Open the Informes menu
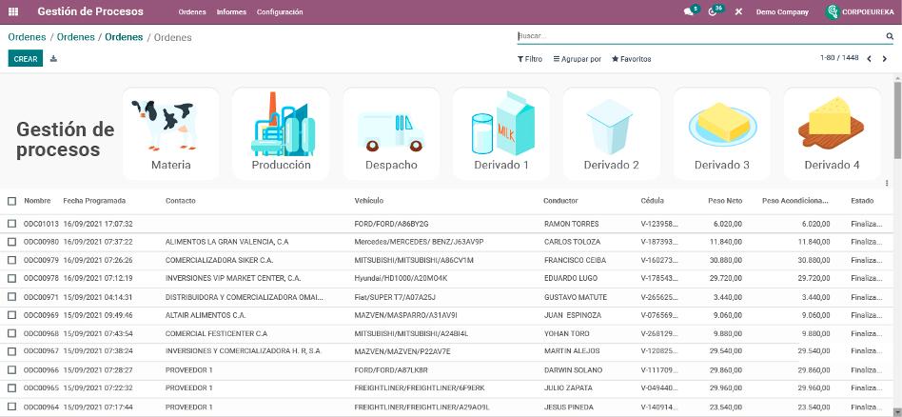Image resolution: width=902 pixels, height=417 pixels. (231, 12)
